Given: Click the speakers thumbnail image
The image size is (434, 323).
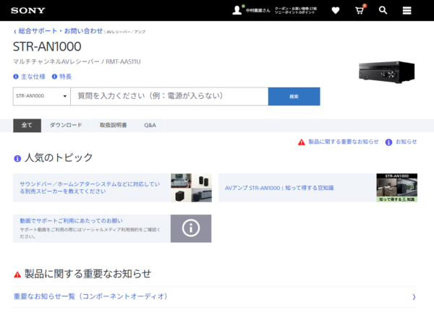Looking at the screenshot, I should pos(191,188).
